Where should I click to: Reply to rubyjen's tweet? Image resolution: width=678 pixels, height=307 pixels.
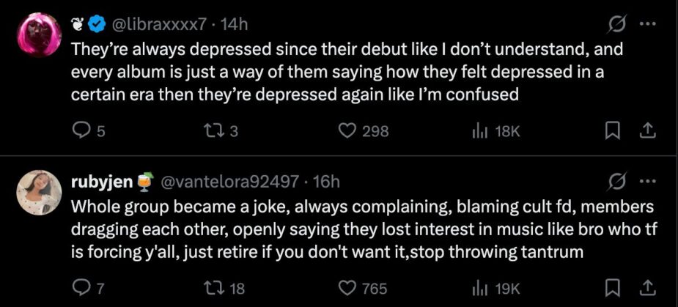coord(81,288)
